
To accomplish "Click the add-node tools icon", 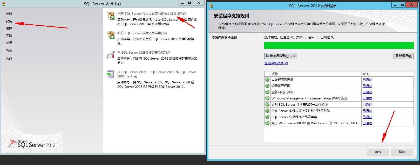I will click(111, 54).
